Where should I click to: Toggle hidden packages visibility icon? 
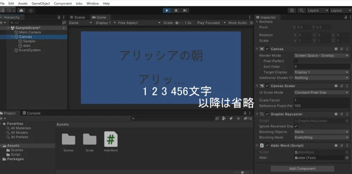pyautogui.click(x=248, y=119)
